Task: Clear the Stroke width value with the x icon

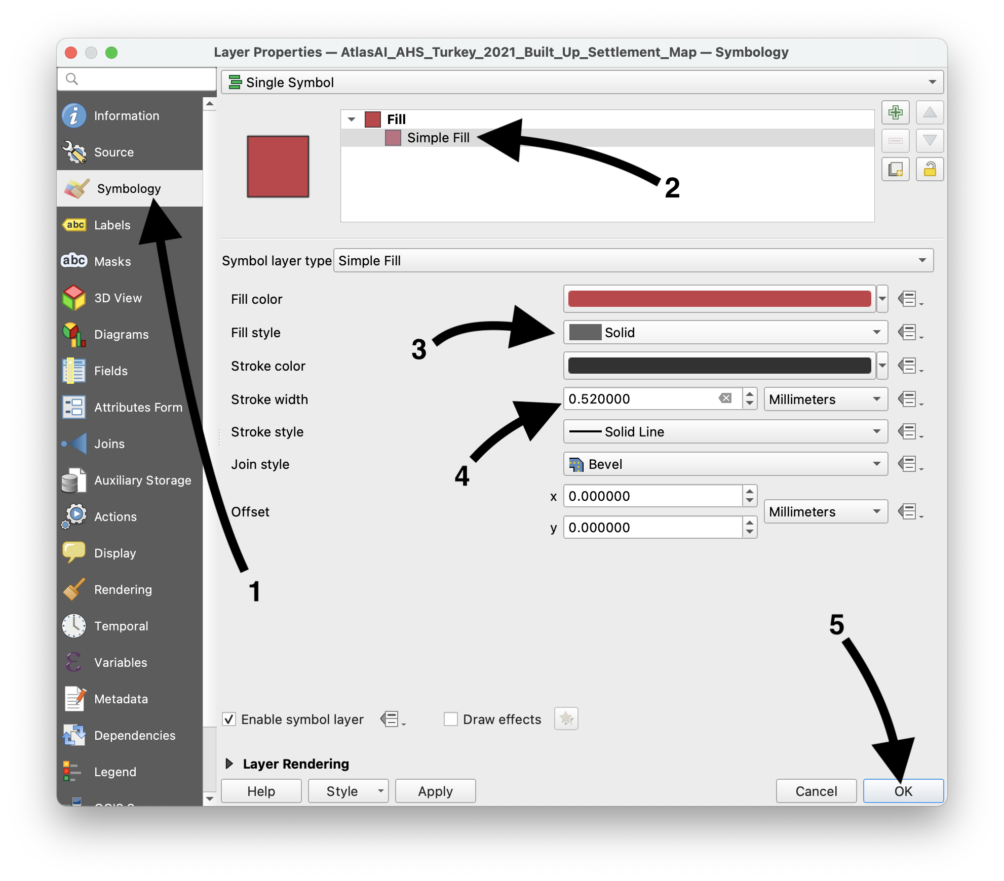Action: [725, 398]
